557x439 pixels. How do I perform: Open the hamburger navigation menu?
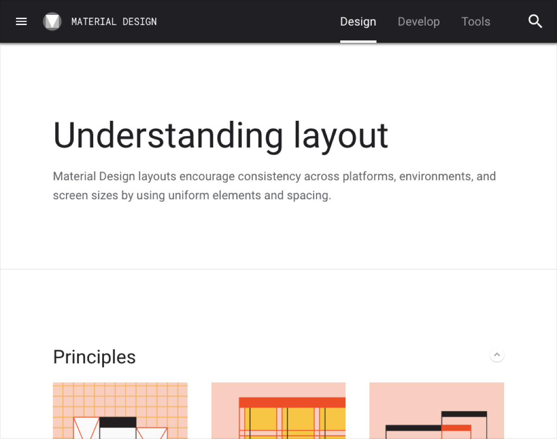(21, 21)
